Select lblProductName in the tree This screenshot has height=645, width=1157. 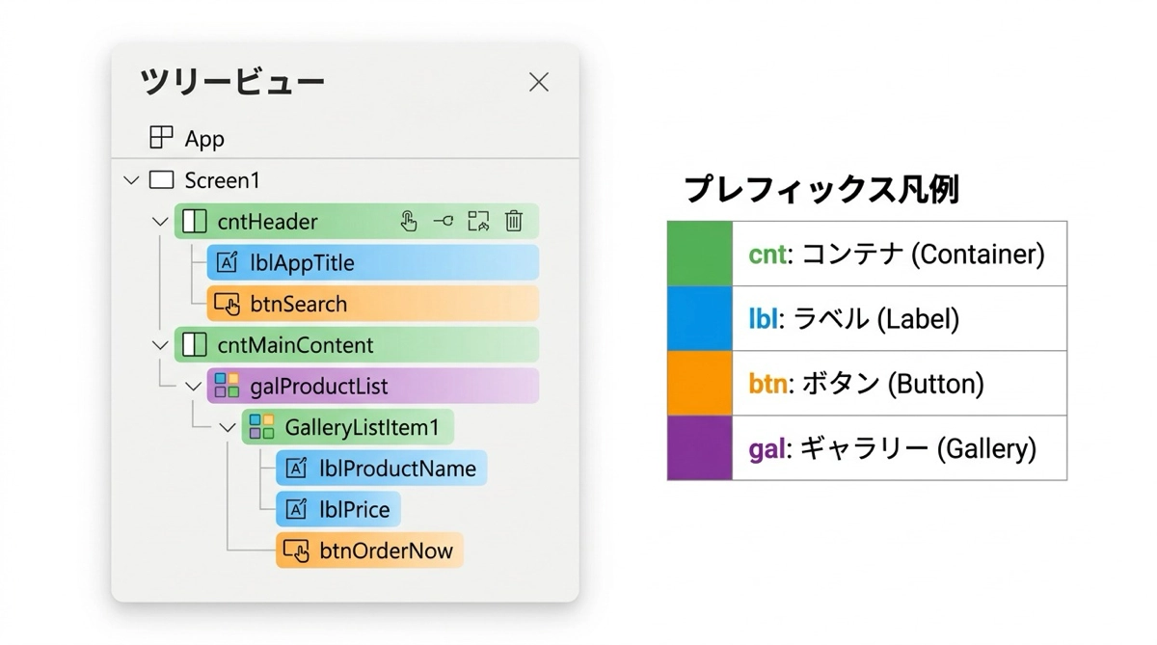[x=397, y=469]
